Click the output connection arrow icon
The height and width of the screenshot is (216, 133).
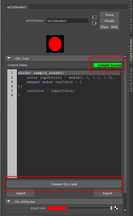click(x=95, y=23)
